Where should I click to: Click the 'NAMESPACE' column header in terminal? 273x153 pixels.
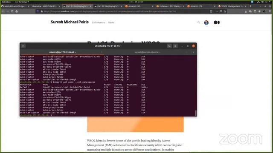26,85
